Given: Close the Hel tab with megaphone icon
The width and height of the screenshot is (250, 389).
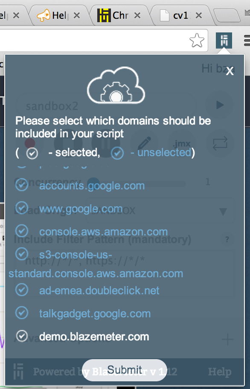Looking at the screenshot, I should (x=77, y=16).
